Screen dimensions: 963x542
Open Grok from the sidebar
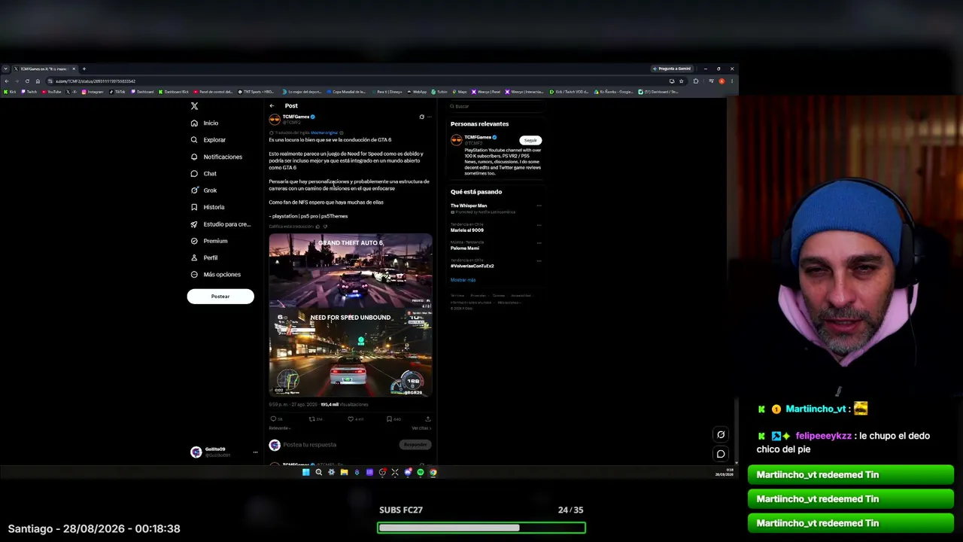point(204,190)
